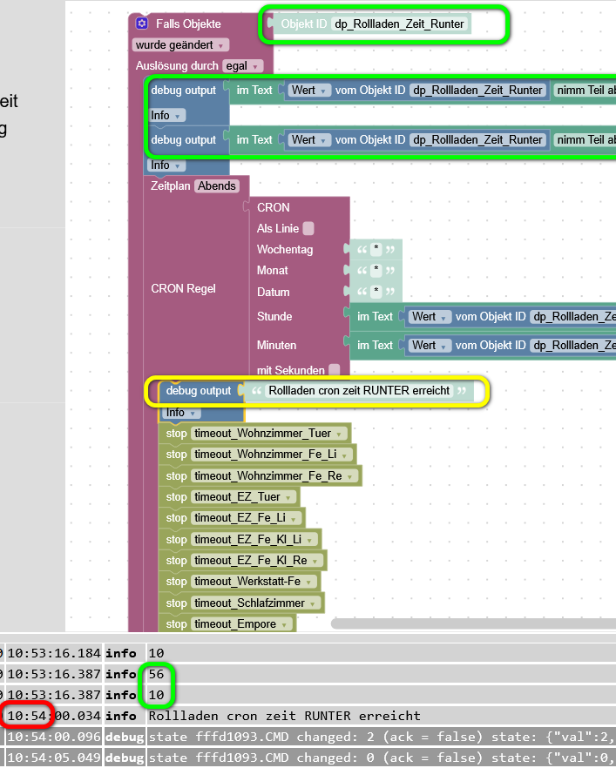Click the 'Falls Objekte' block title
Image resolution: width=616 pixels, height=768 pixels.
(x=188, y=24)
